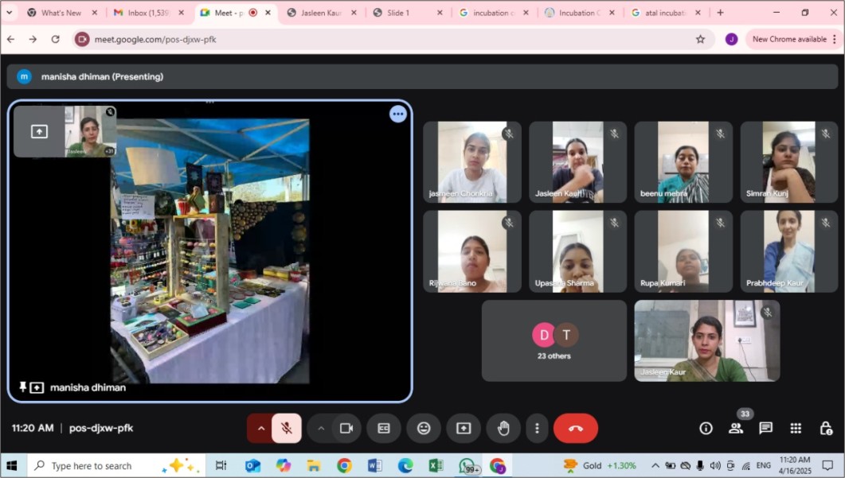845x478 pixels.
Task: Turn on closed captions
Action: click(384, 428)
